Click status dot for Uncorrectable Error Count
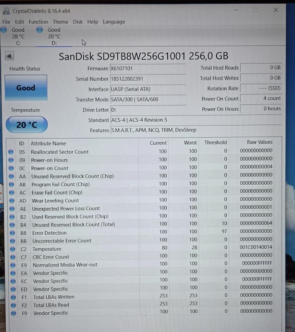295x332 pixels. [12, 241]
